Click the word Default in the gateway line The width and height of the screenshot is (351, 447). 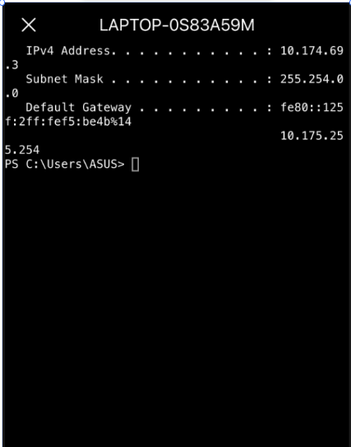[x=50, y=108]
